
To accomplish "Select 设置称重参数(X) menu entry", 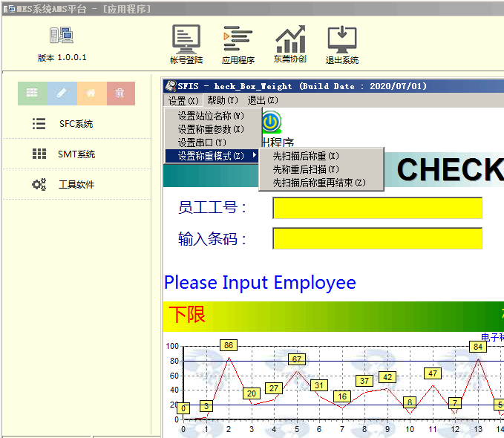I will click(x=211, y=129).
